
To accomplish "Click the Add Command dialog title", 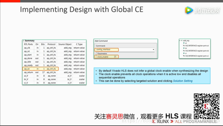I will click(101, 41).
